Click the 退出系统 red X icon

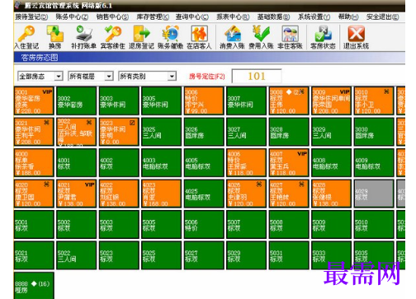[356, 37]
